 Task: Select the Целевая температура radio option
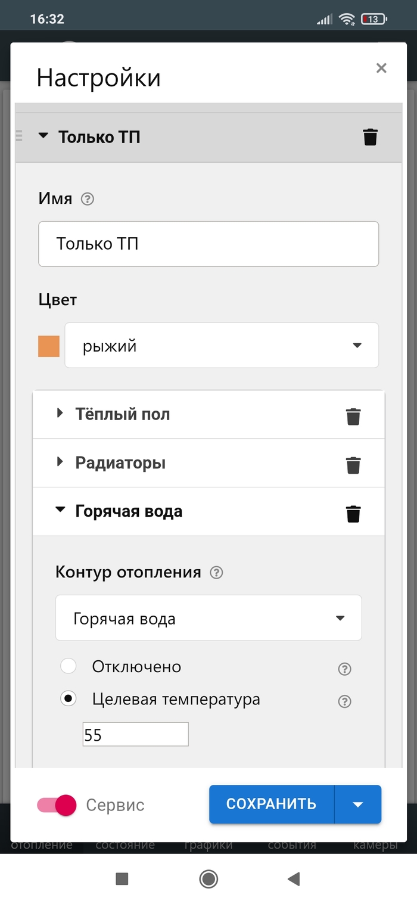69,698
